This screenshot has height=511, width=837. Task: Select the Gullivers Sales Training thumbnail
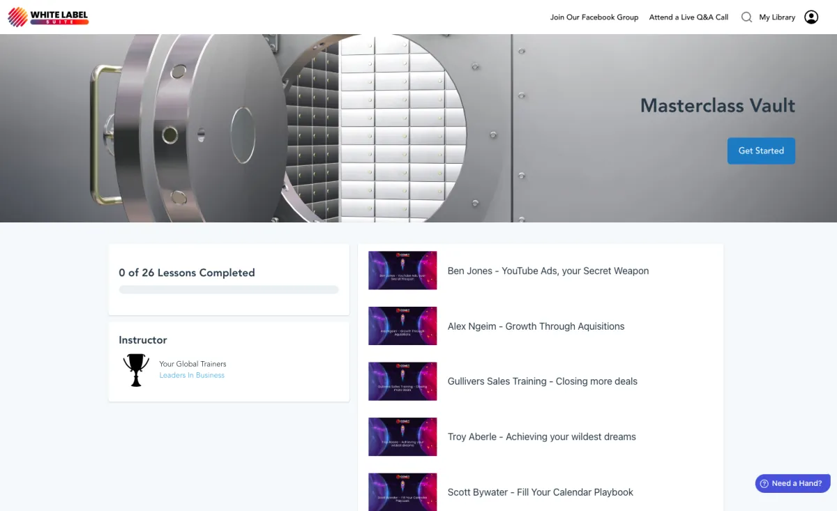click(x=402, y=381)
